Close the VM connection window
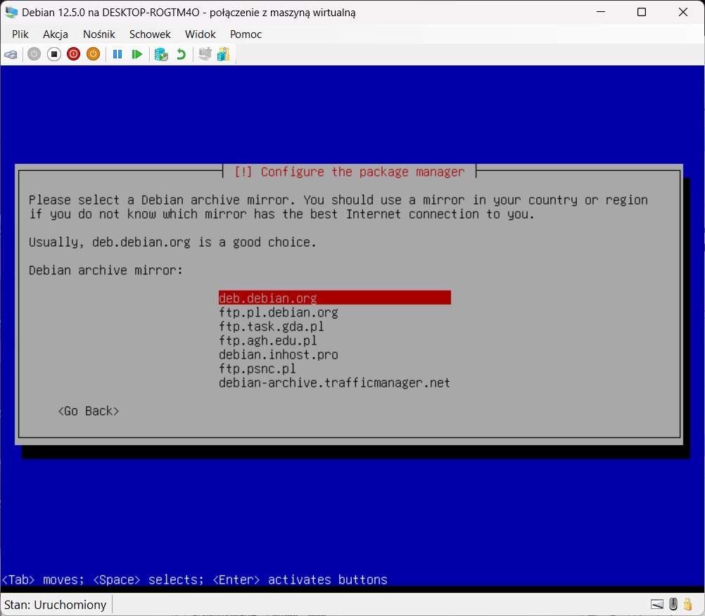The height and width of the screenshot is (616, 705). point(683,12)
